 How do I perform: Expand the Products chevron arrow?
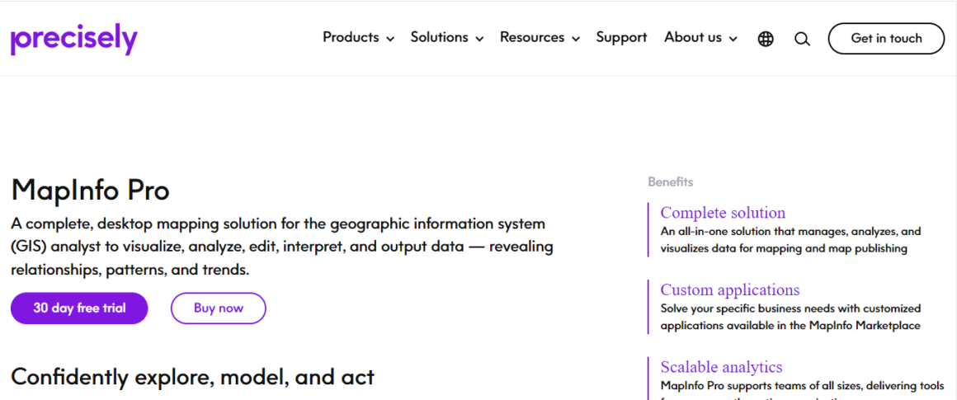pyautogui.click(x=390, y=39)
